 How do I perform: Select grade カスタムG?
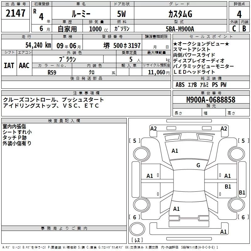click(x=180, y=14)
